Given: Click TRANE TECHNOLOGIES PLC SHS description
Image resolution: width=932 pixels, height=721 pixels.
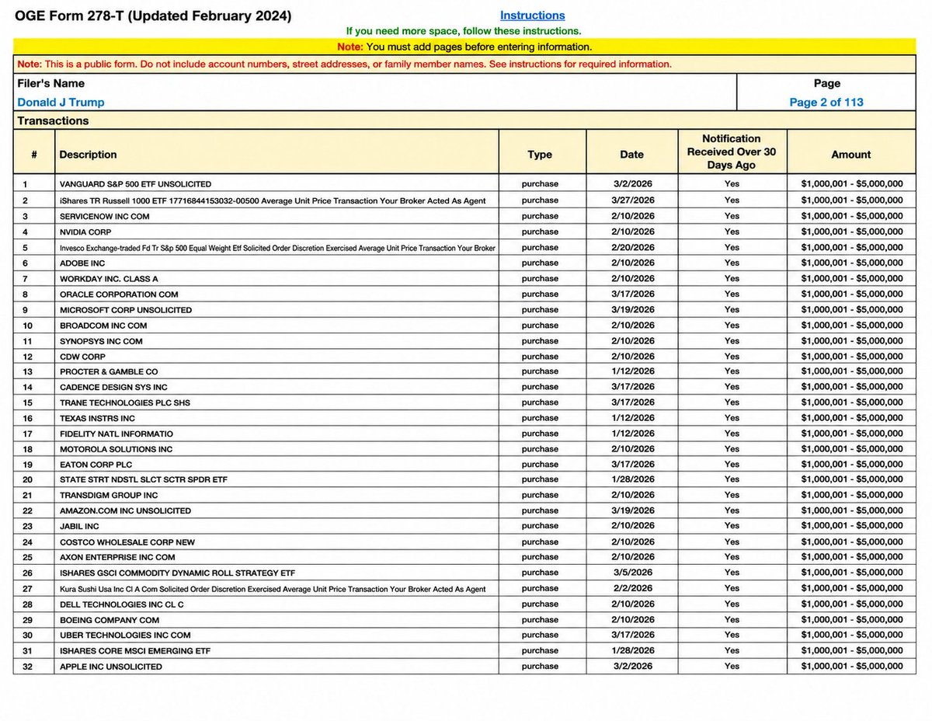Looking at the screenshot, I should click(x=125, y=402).
